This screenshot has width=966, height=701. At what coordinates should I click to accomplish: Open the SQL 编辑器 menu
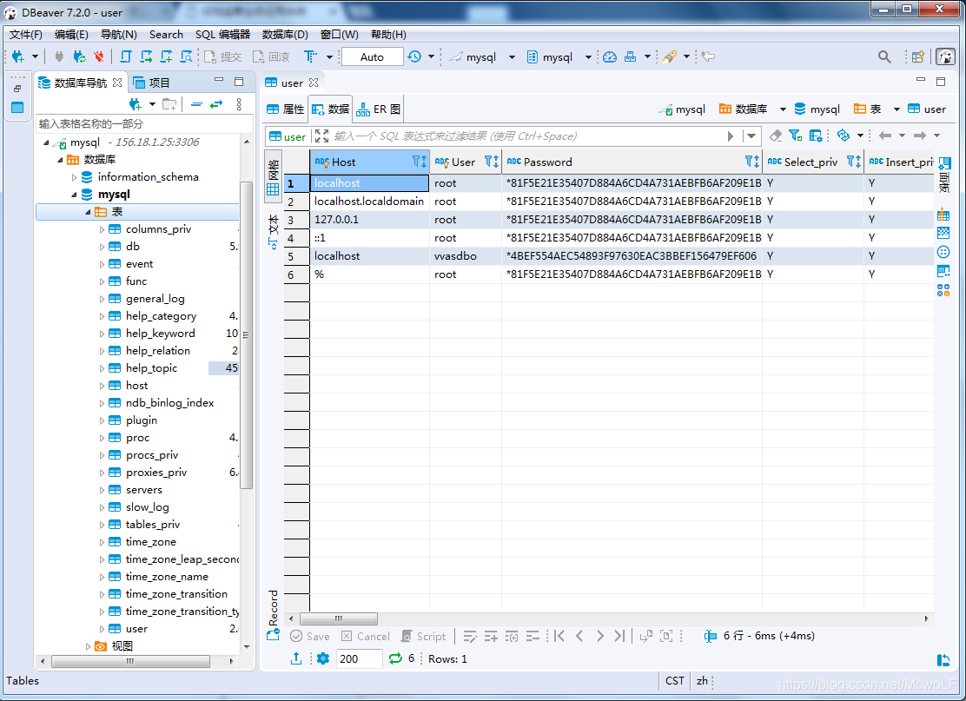coord(222,35)
